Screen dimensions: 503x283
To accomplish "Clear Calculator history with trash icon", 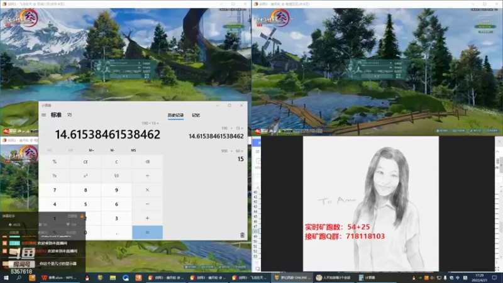I will (242, 235).
